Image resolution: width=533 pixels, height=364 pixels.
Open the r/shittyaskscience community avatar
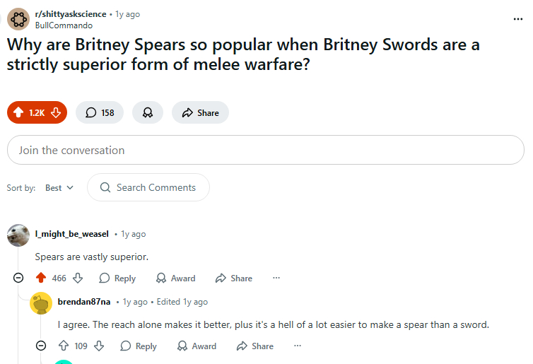[18, 19]
